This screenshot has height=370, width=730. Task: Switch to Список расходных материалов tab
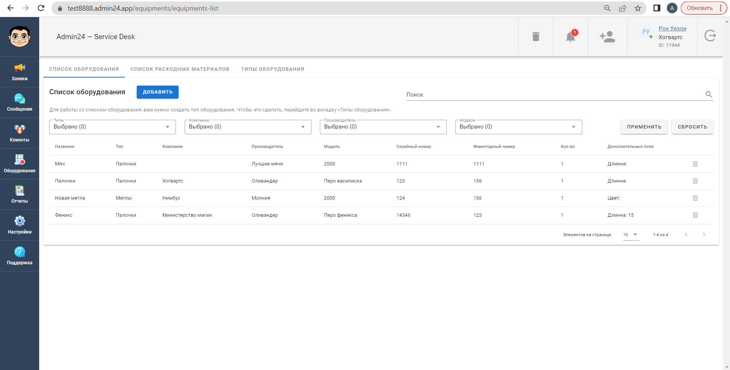tap(180, 69)
